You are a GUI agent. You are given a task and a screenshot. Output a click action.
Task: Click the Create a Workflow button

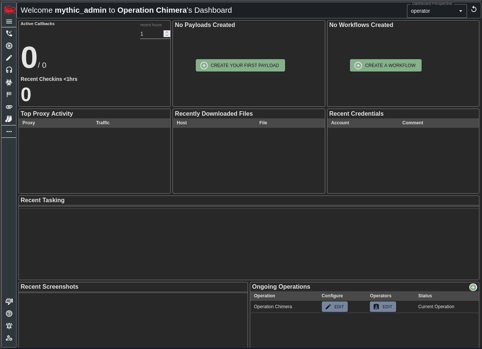[x=385, y=66]
